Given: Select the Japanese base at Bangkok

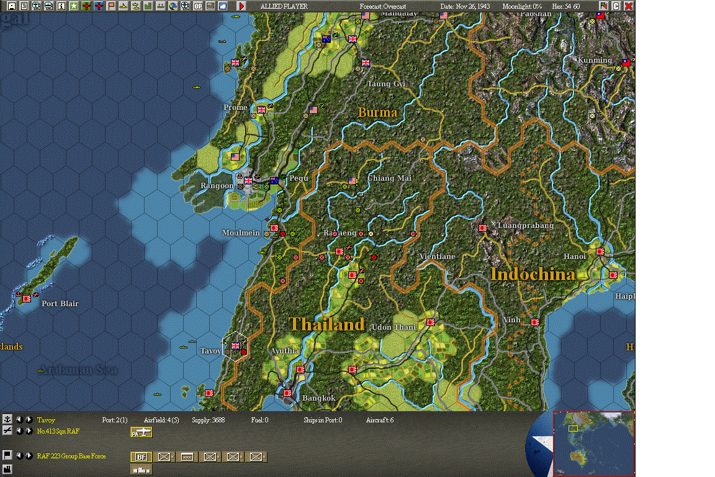Looking at the screenshot, I should pos(287,393).
